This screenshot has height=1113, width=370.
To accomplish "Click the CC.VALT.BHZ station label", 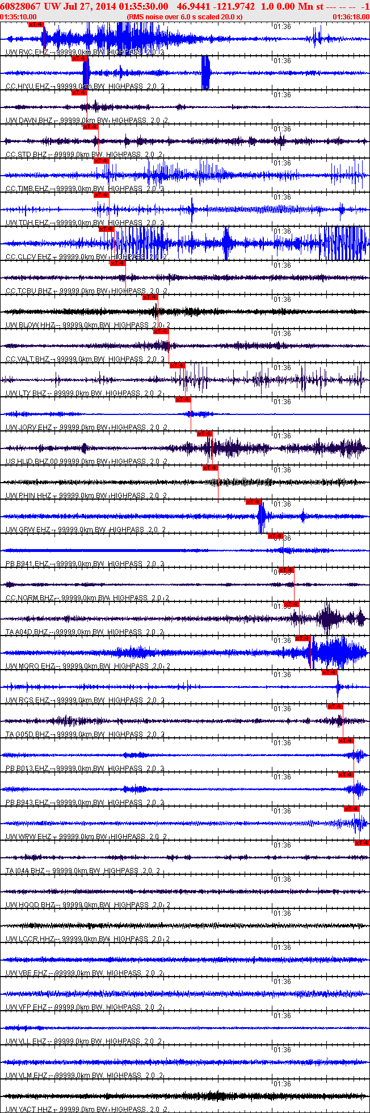I will click(x=28, y=359).
